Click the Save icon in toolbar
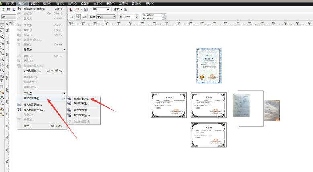 coord(14,9)
